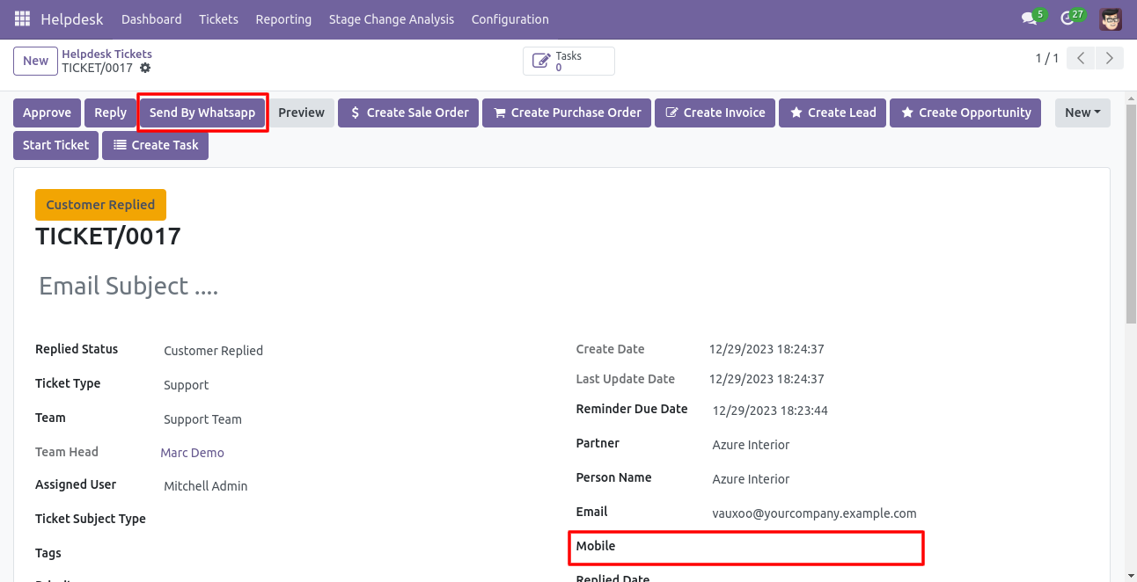
Task: Click the TICKET/0017 heading
Action: click(x=108, y=236)
